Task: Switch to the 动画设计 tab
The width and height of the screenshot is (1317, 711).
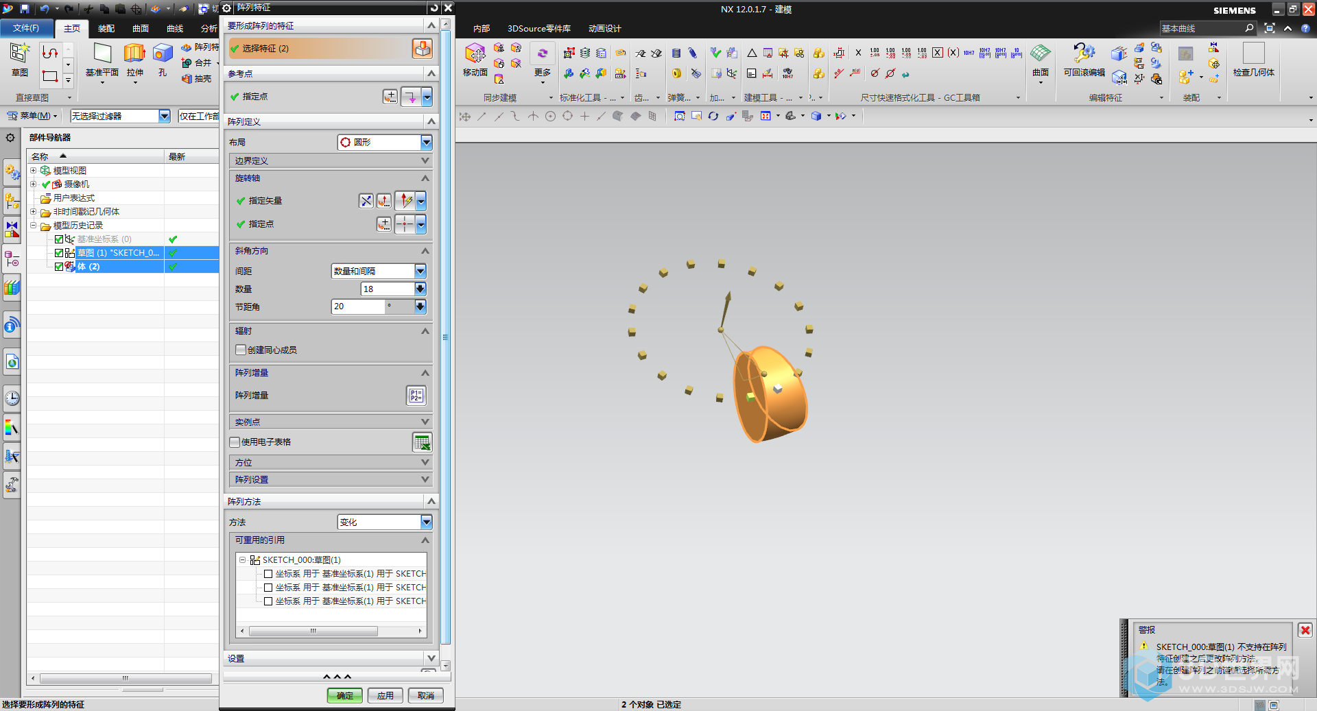Action: point(605,28)
